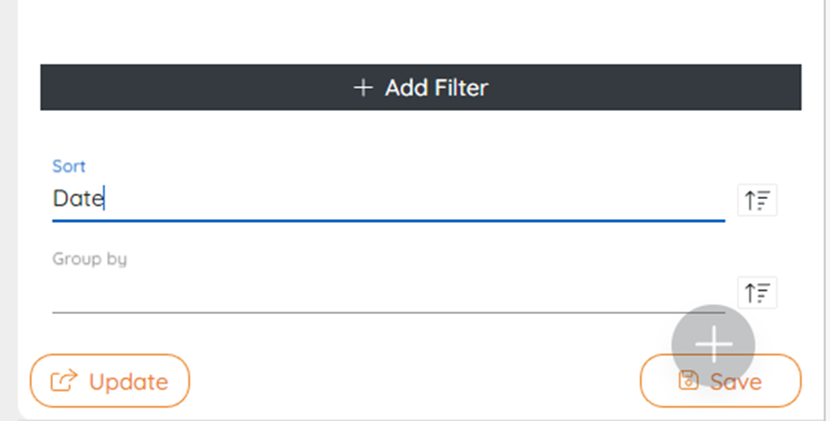Toggle the Group by sort-direction icon
Viewport: 830px width, 421px height.
click(757, 293)
